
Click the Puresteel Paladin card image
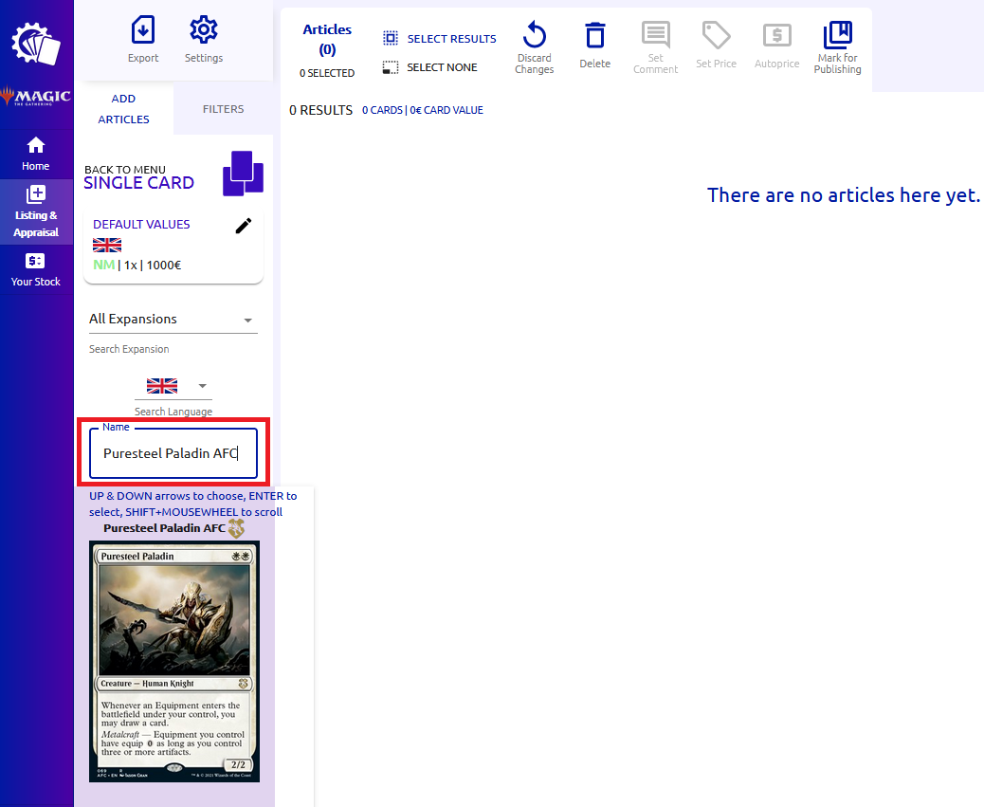(174, 661)
